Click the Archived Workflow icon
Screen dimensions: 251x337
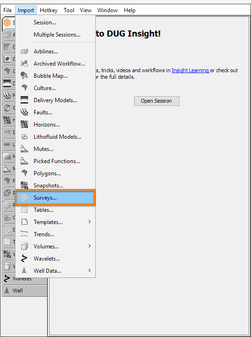[24, 64]
